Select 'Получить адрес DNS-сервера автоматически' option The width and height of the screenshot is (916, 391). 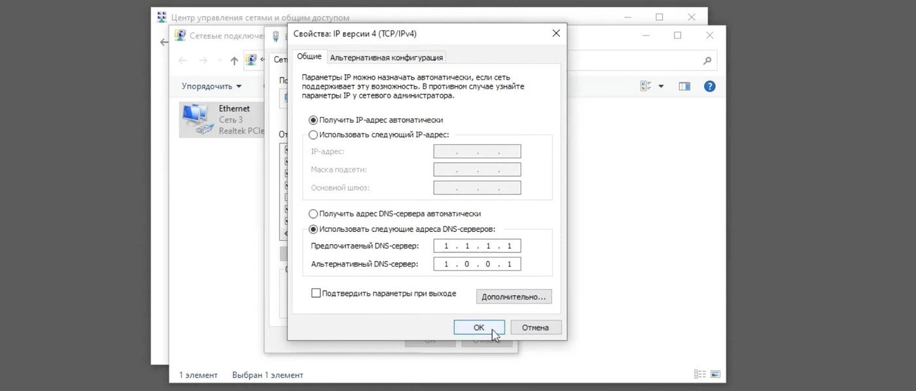click(x=313, y=213)
